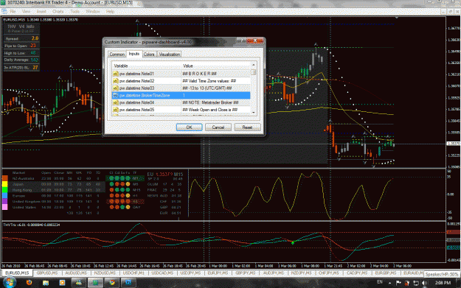Click the taskbar clock 2:08 PM
461x288 pixels.
coord(443,283)
